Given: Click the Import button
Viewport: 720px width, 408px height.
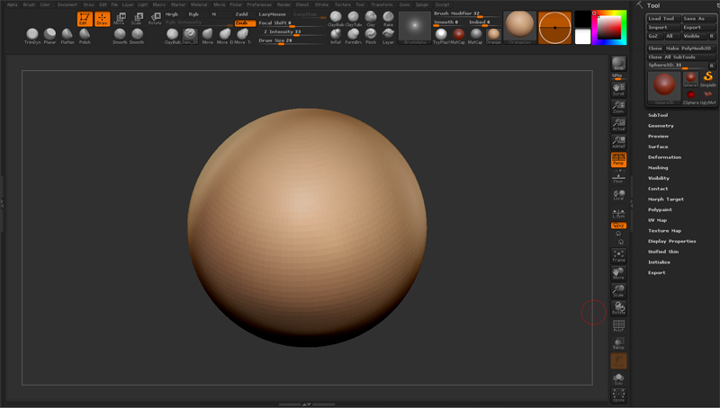Looking at the screenshot, I should (x=663, y=28).
